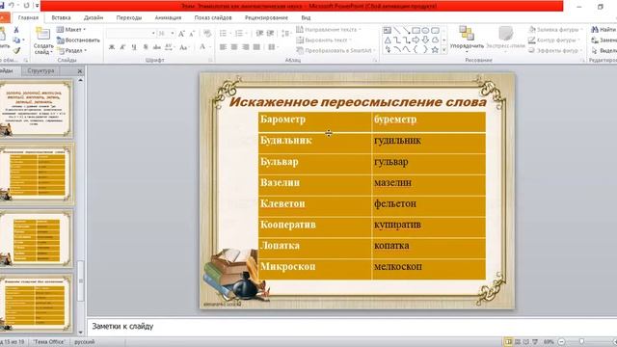Screen dimensions: 617x347
Task: Open the Вставка ribbon tab
Action: click(61, 17)
